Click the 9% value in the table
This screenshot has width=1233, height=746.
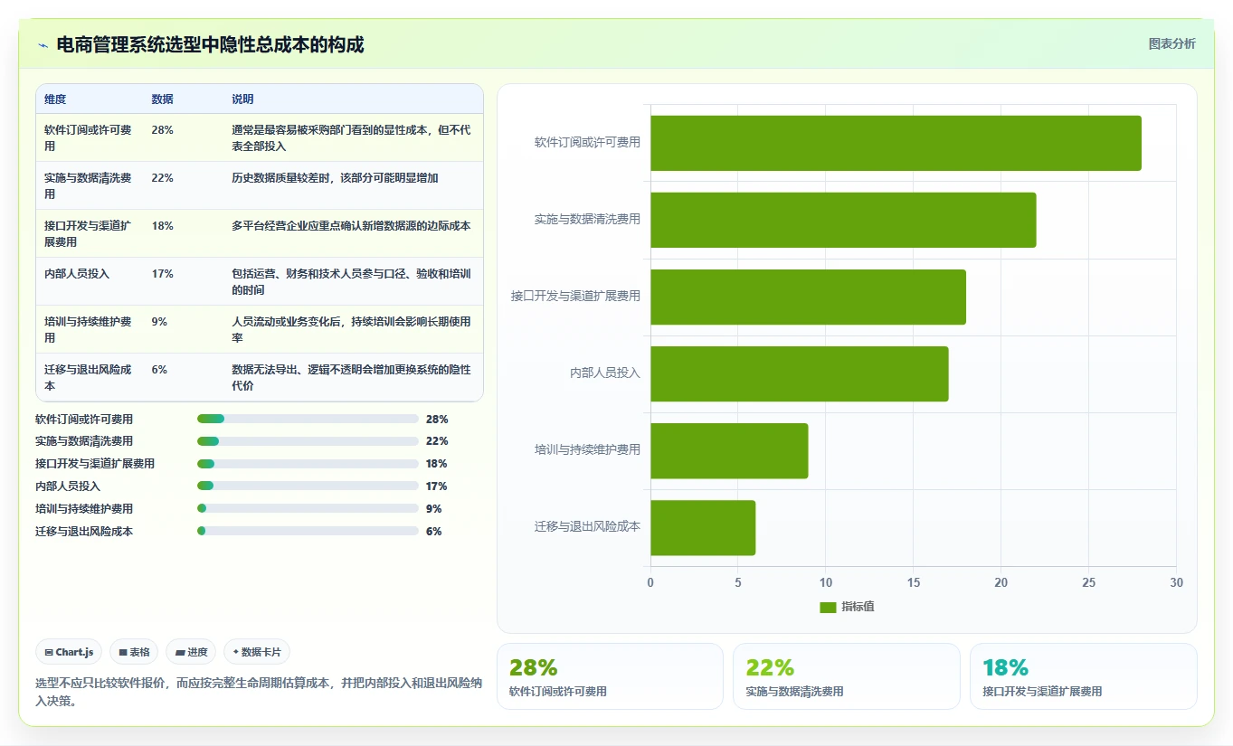click(159, 321)
